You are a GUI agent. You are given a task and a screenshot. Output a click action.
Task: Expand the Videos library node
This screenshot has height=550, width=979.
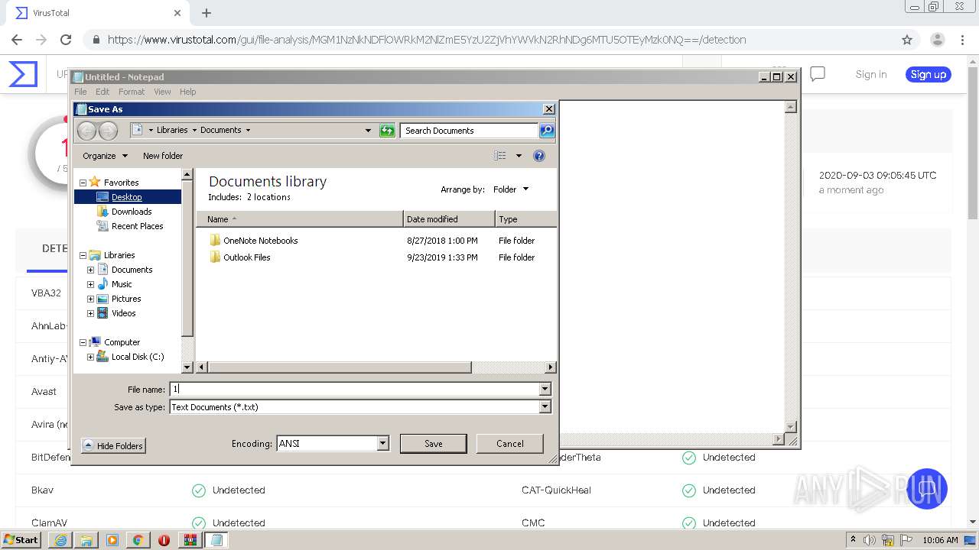tap(90, 313)
